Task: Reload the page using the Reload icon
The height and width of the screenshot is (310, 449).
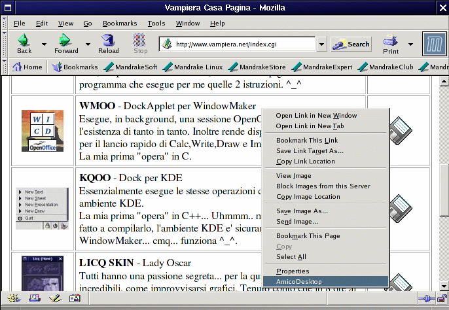Action: click(x=108, y=41)
